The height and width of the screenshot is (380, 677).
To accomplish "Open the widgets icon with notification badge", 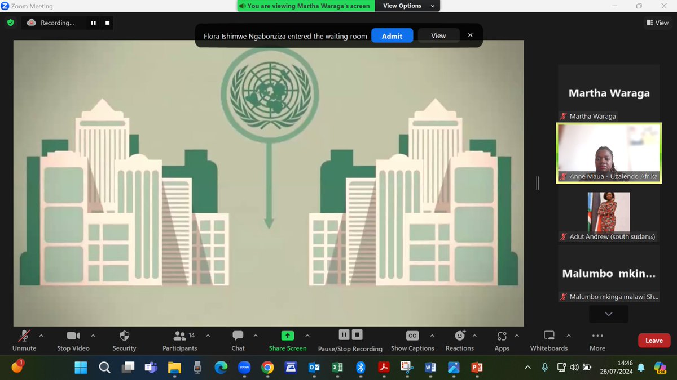I will pyautogui.click(x=17, y=367).
